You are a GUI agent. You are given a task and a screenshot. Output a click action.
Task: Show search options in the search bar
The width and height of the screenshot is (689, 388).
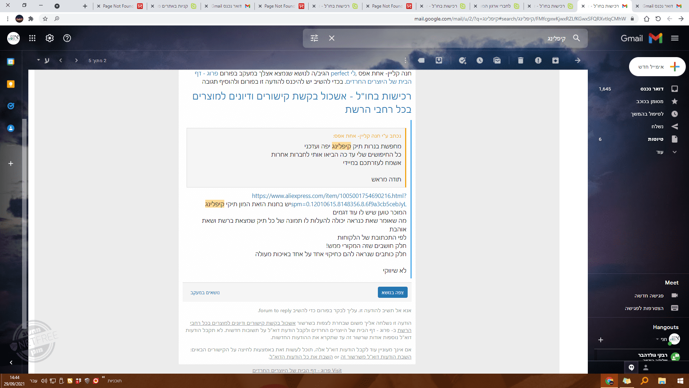(314, 38)
